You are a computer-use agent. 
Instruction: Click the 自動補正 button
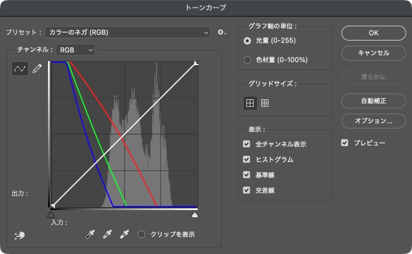tap(373, 101)
